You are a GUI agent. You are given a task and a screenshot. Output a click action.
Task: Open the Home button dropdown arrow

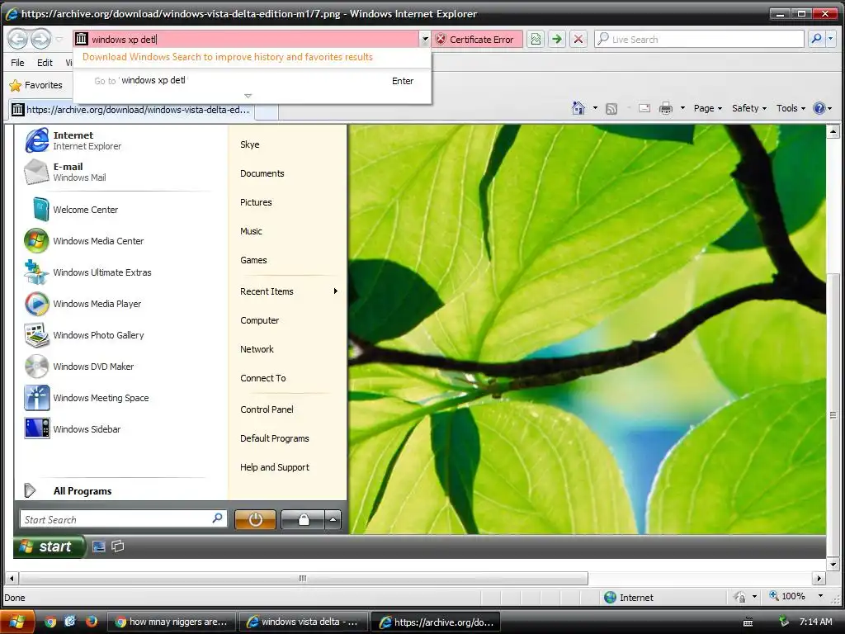tap(595, 108)
